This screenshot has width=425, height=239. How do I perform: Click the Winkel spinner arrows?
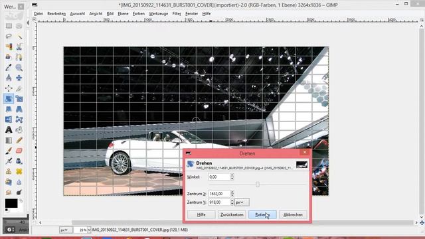(x=232, y=177)
